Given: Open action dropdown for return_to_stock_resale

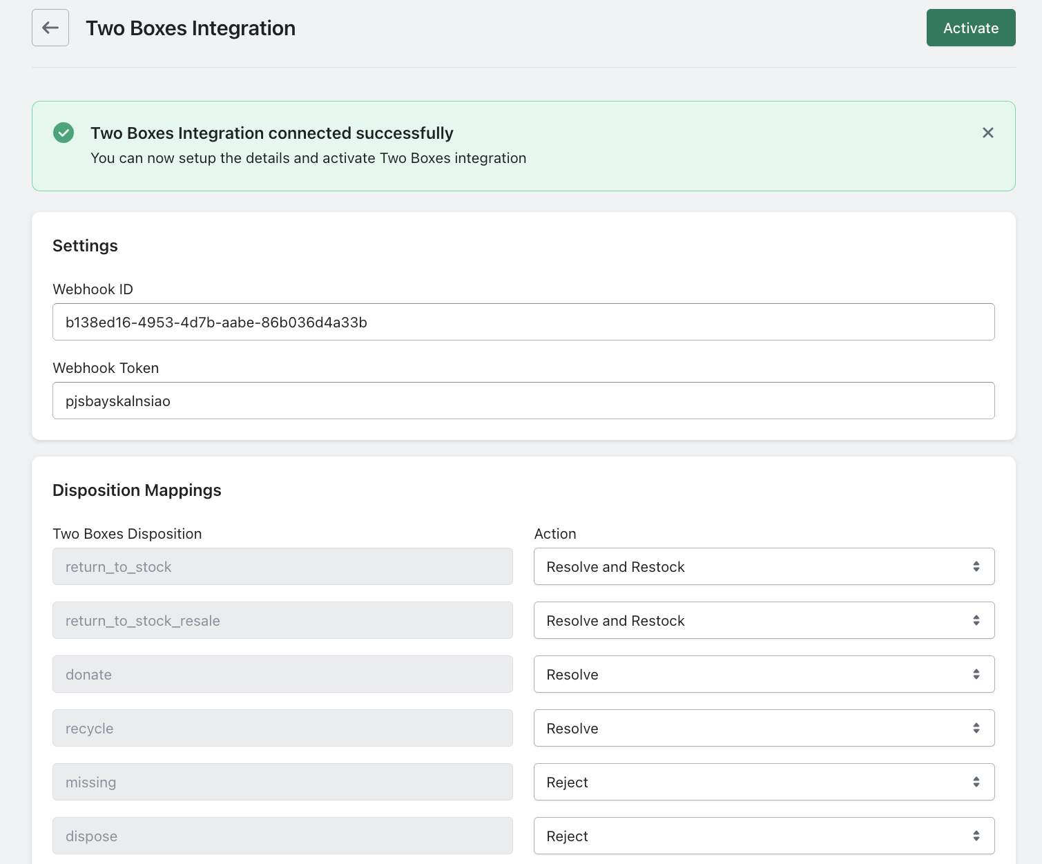Looking at the screenshot, I should click(764, 620).
